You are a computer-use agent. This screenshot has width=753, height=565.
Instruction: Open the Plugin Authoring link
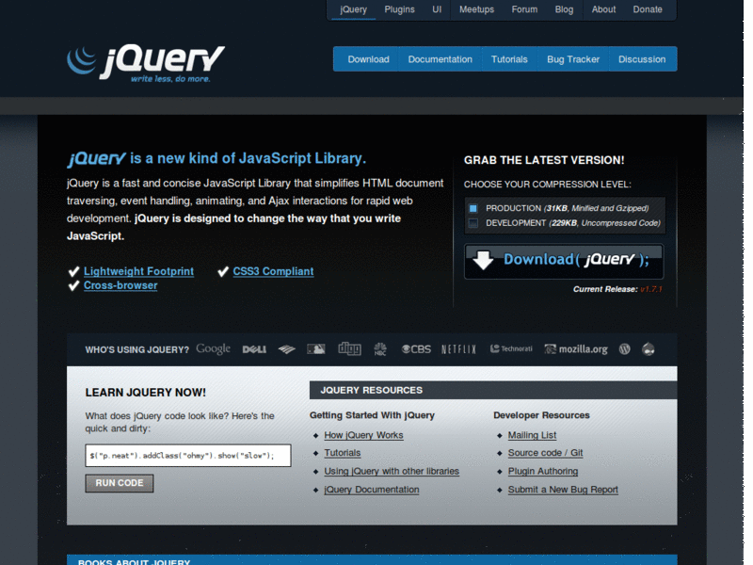[x=543, y=471]
